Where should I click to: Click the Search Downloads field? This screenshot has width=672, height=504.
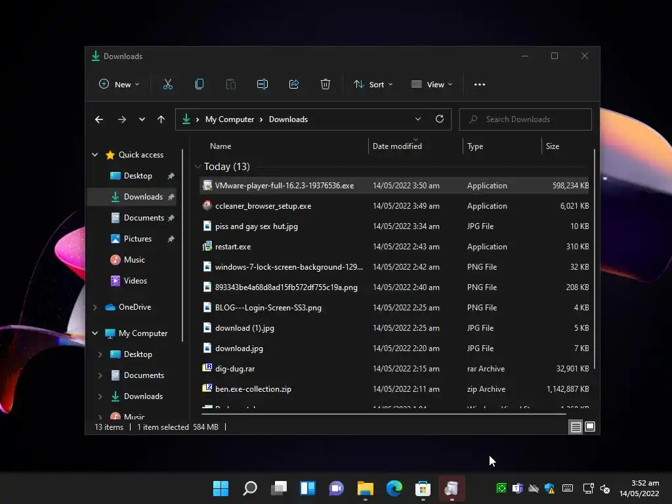point(526,119)
